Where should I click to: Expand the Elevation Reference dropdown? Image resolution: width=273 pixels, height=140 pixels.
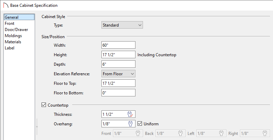pyautogui.click(x=118, y=74)
